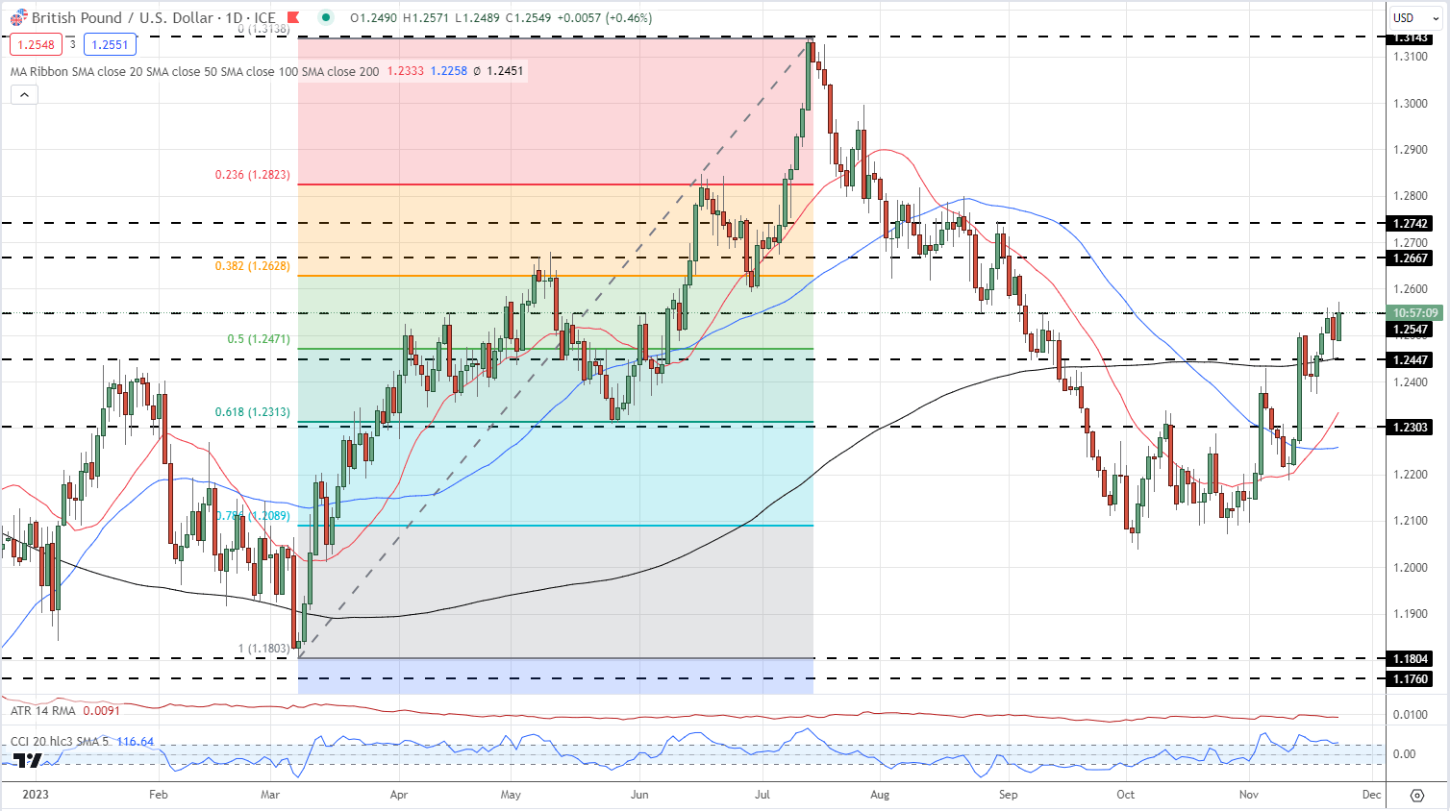Viewport: 1450px width, 811px height.
Task: Click the blue buy price 1.2551 button
Action: click(110, 44)
